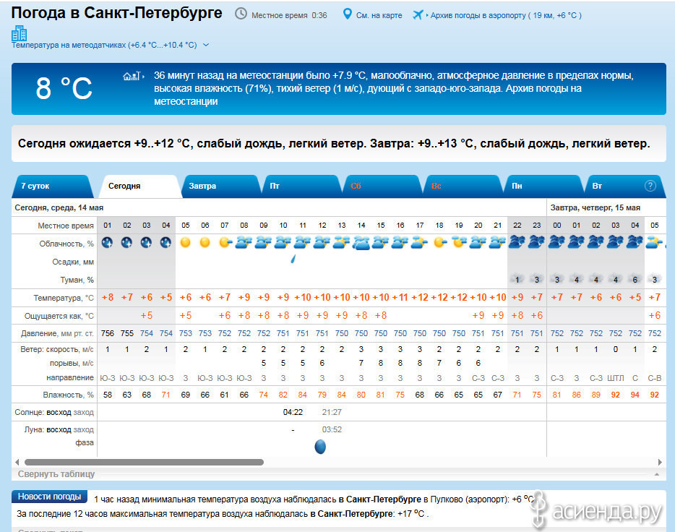675x532 pixels.
Task: Click the Ощущается как, °C row label
Action: 59,316
